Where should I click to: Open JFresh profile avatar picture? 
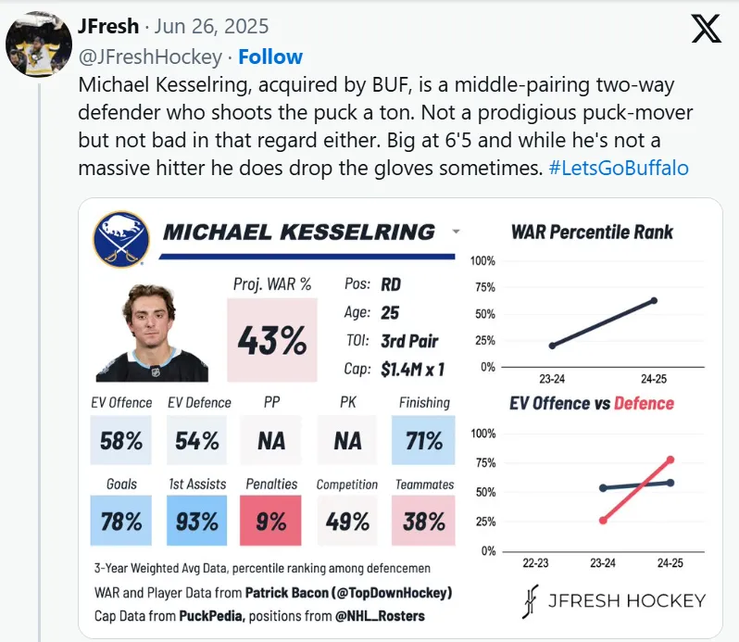point(39,44)
